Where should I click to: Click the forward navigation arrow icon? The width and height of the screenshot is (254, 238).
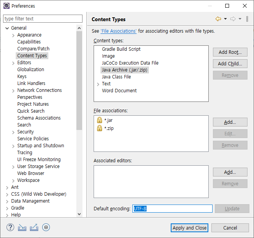[233, 19]
